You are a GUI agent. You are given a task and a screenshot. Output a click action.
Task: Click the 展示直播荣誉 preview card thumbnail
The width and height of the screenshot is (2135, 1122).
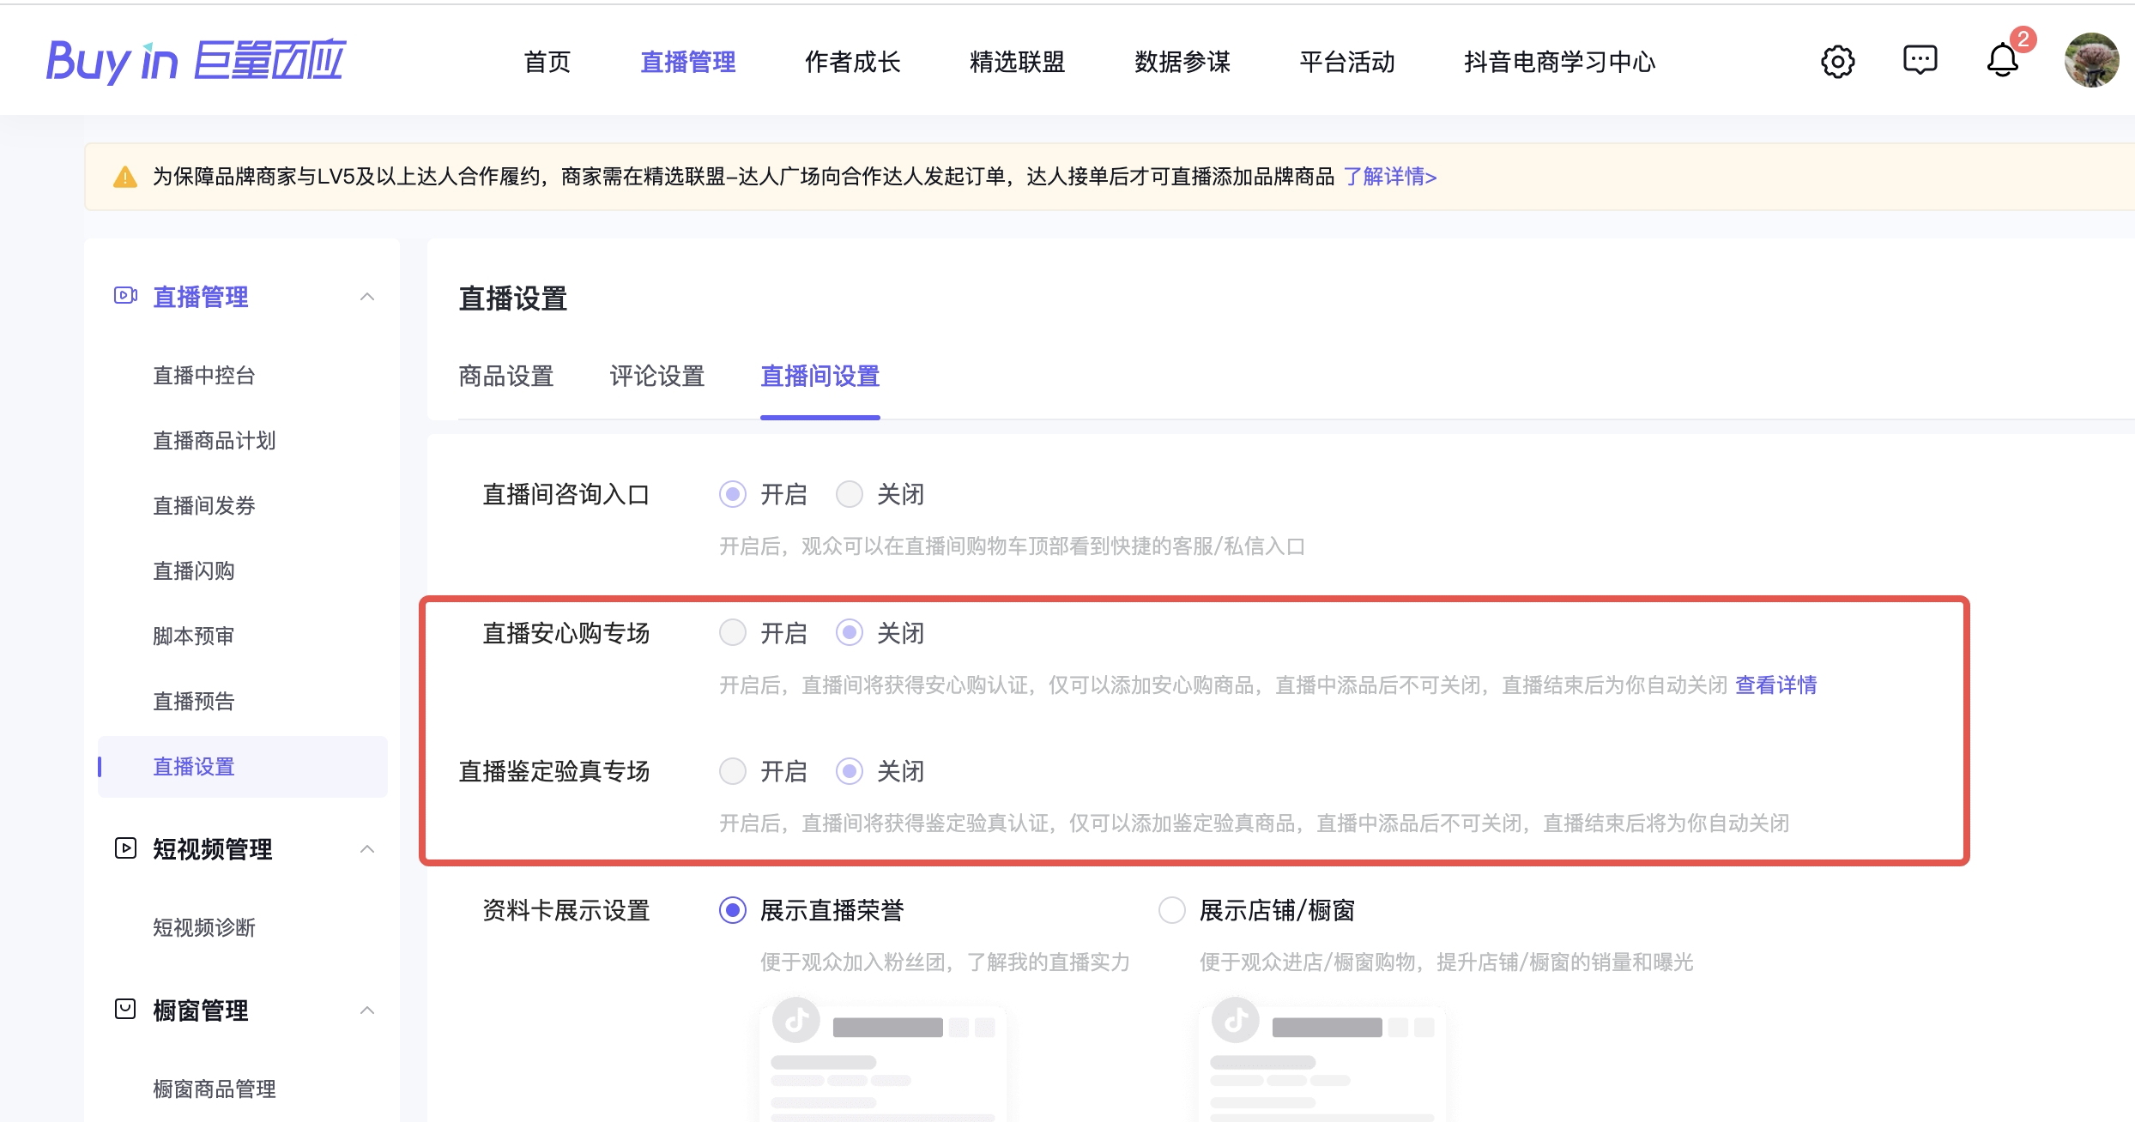coord(882,1062)
